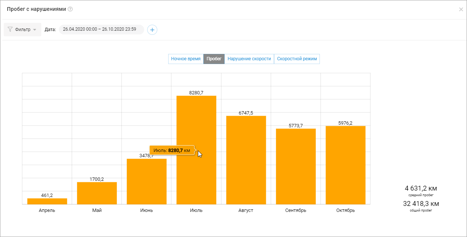467x237 pixels.
Task: Click the Май axis label
Action: (x=97, y=210)
